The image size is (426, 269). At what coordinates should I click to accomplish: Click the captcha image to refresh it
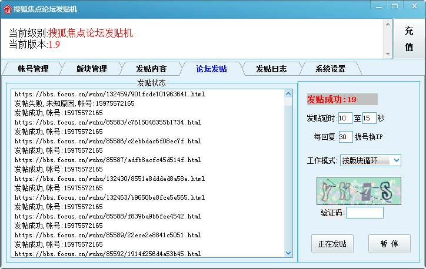[x=358, y=191]
